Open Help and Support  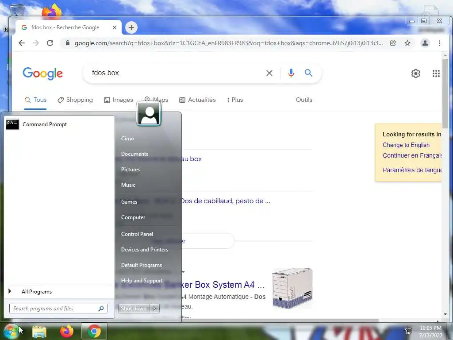coord(142,281)
